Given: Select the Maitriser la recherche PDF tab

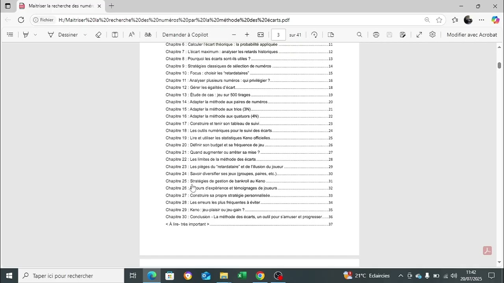Looking at the screenshot, I should (x=61, y=6).
